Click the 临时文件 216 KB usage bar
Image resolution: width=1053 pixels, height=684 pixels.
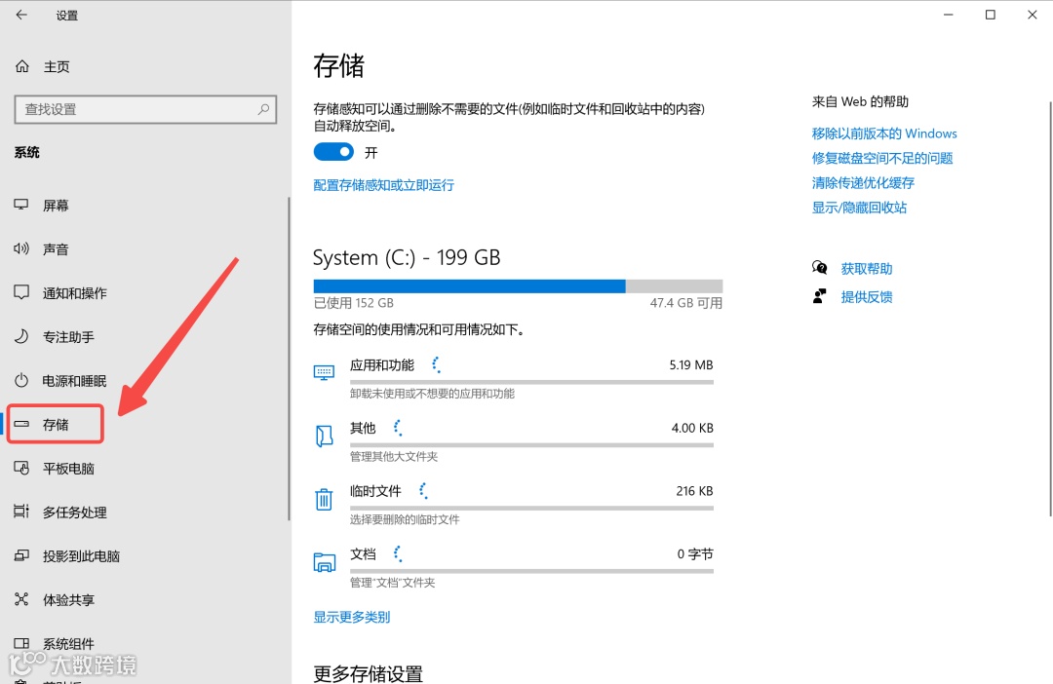[531, 509]
